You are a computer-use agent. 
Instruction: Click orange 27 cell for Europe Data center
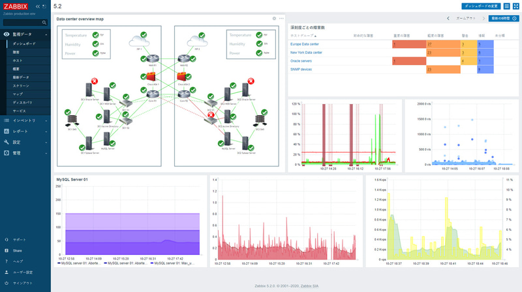(x=444, y=44)
